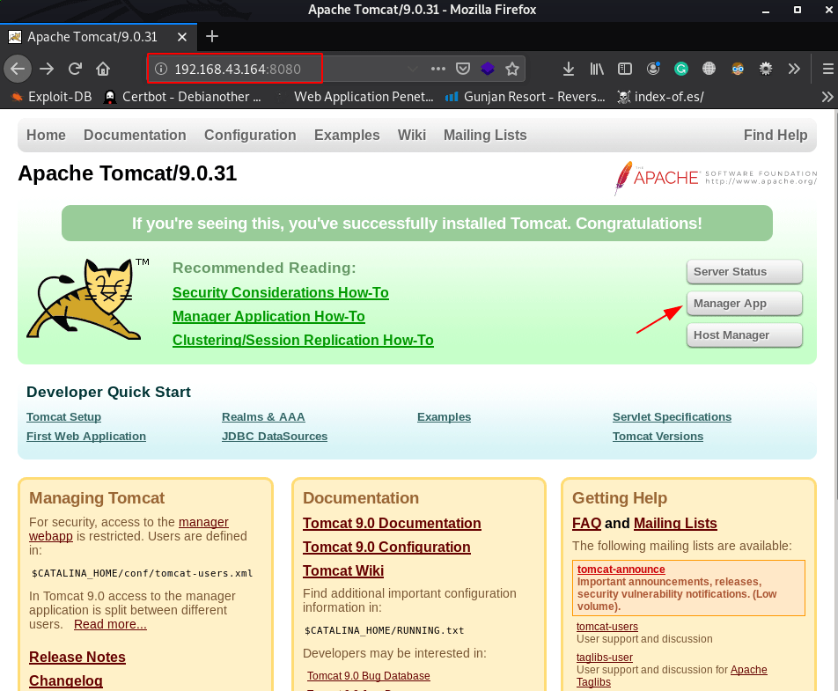Viewport: 838px width, 691px height.
Task: Close the Apache Tomcat/9.0.31 tab
Action: [x=181, y=37]
